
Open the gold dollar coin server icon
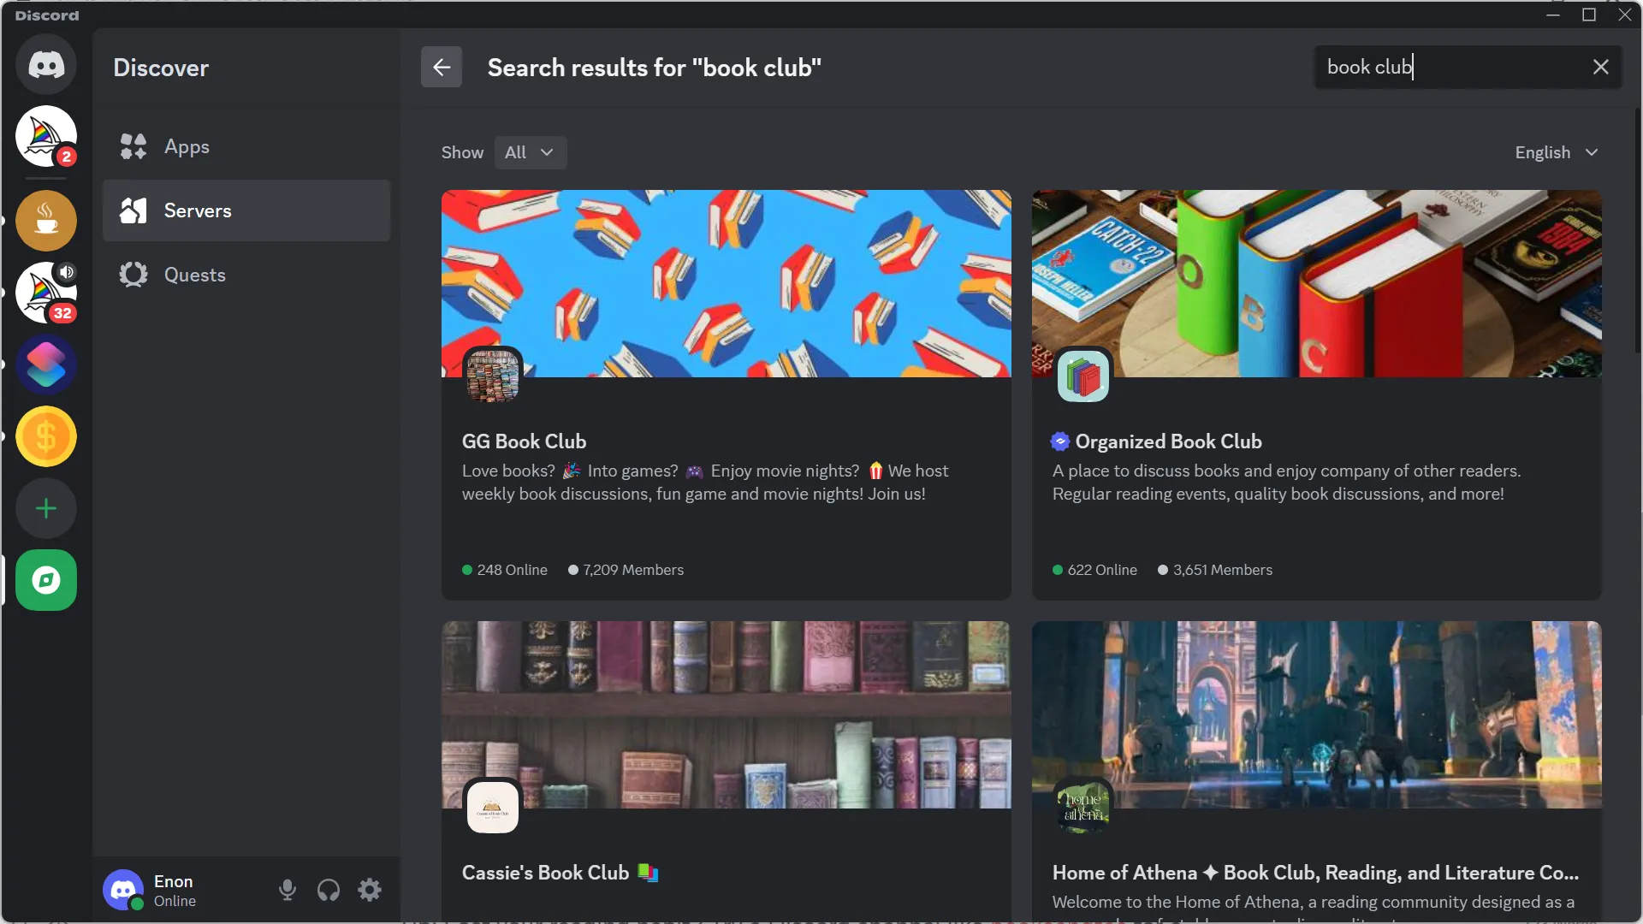point(46,436)
